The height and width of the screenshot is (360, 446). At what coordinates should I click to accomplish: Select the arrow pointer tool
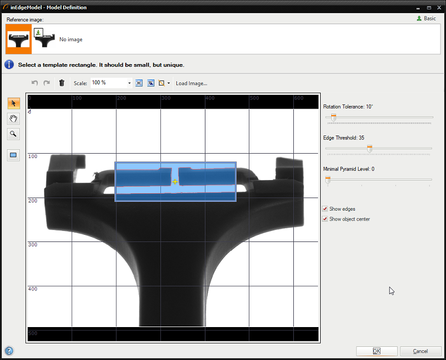(x=14, y=103)
